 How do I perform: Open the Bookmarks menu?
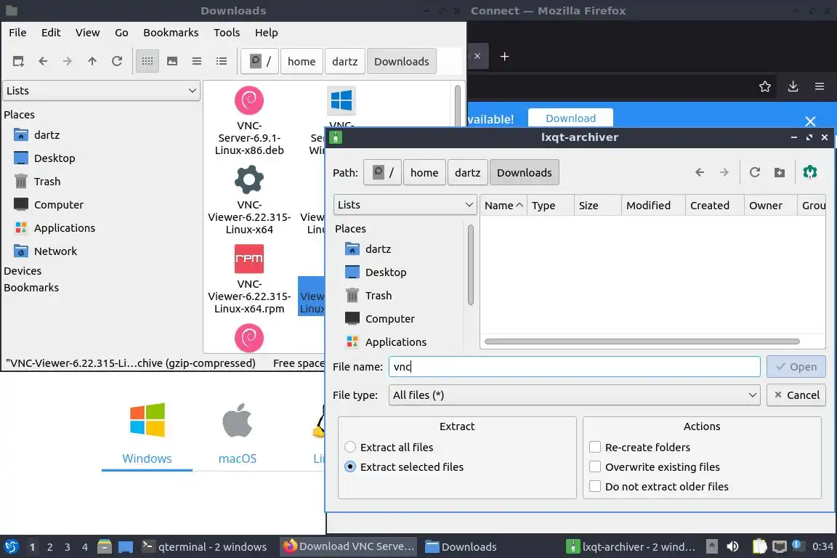[x=171, y=33]
